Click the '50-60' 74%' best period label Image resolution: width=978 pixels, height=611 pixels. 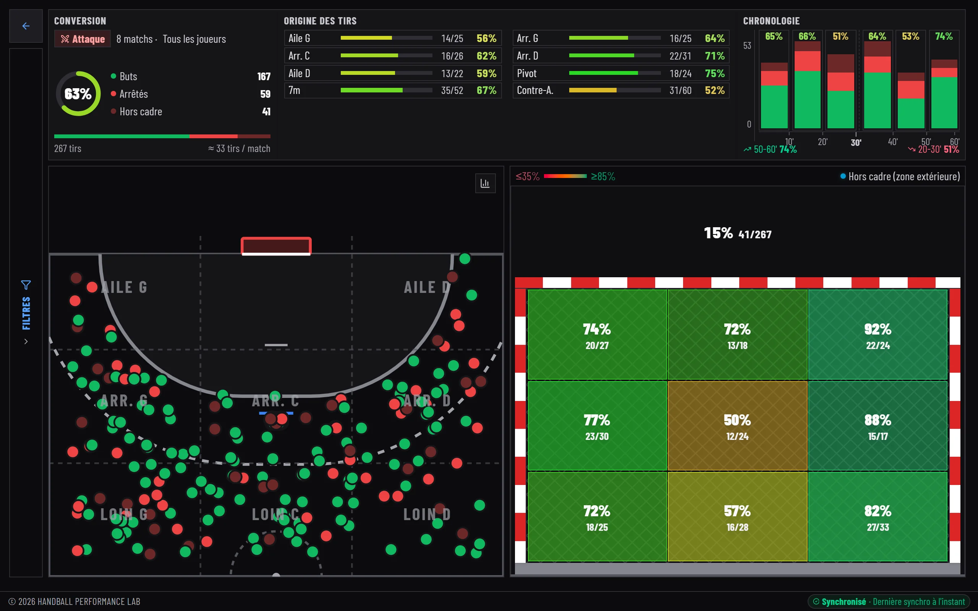770,149
